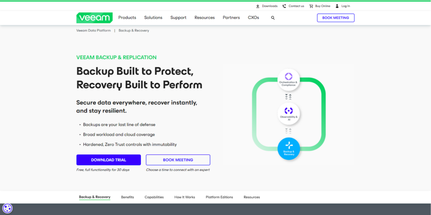This screenshot has height=215, width=431.
Task: Expand the Products menu
Action: click(x=127, y=18)
